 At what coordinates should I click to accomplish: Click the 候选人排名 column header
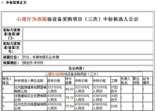point(8,81)
